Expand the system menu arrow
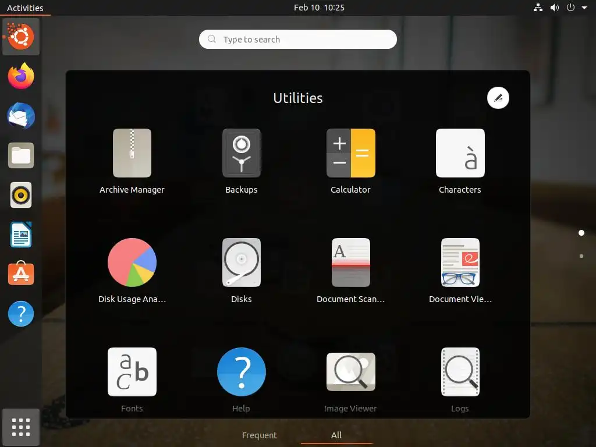 (584, 8)
